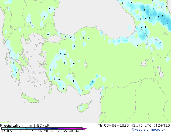Open the weatheronline.co.uk copyright link
The image size is (171, 132).
click(148, 130)
